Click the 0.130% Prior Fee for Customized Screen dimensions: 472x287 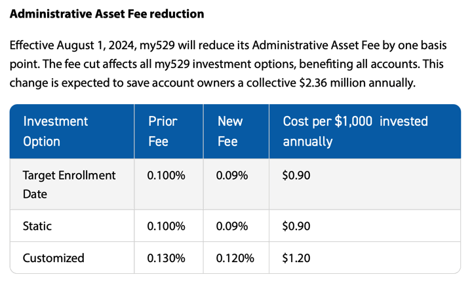click(167, 258)
